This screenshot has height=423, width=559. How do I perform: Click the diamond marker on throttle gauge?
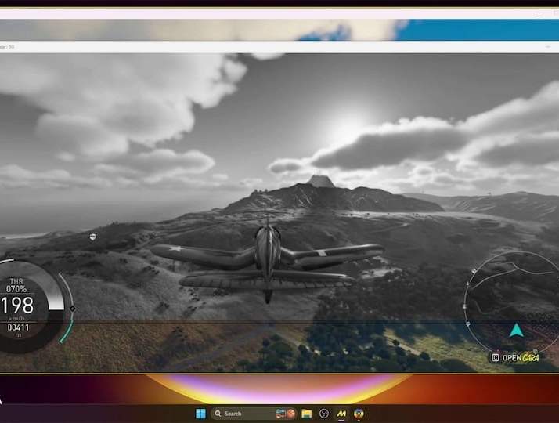pos(72,309)
